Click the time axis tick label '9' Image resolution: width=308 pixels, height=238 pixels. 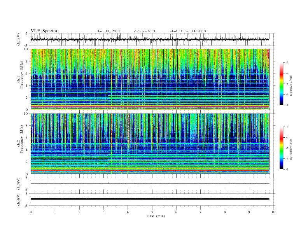click(249, 212)
